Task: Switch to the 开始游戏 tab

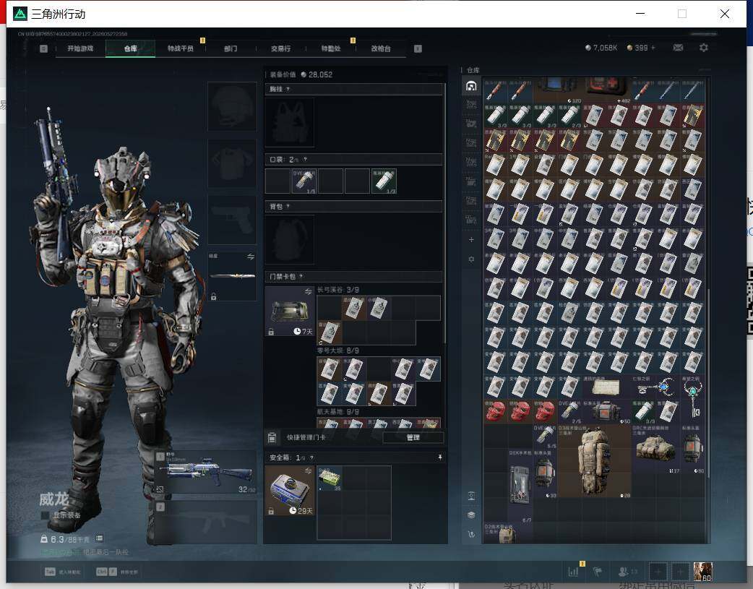Action: [80, 48]
